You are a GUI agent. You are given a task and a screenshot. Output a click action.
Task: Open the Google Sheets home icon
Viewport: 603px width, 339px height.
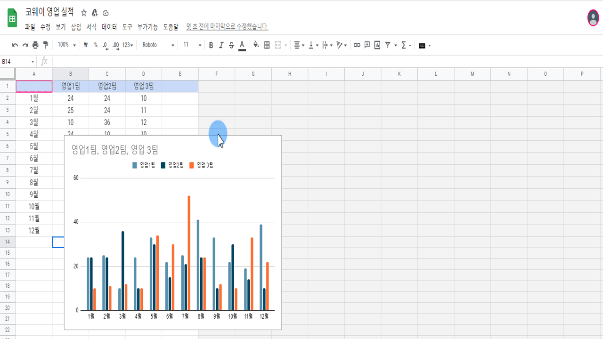[x=12, y=18]
